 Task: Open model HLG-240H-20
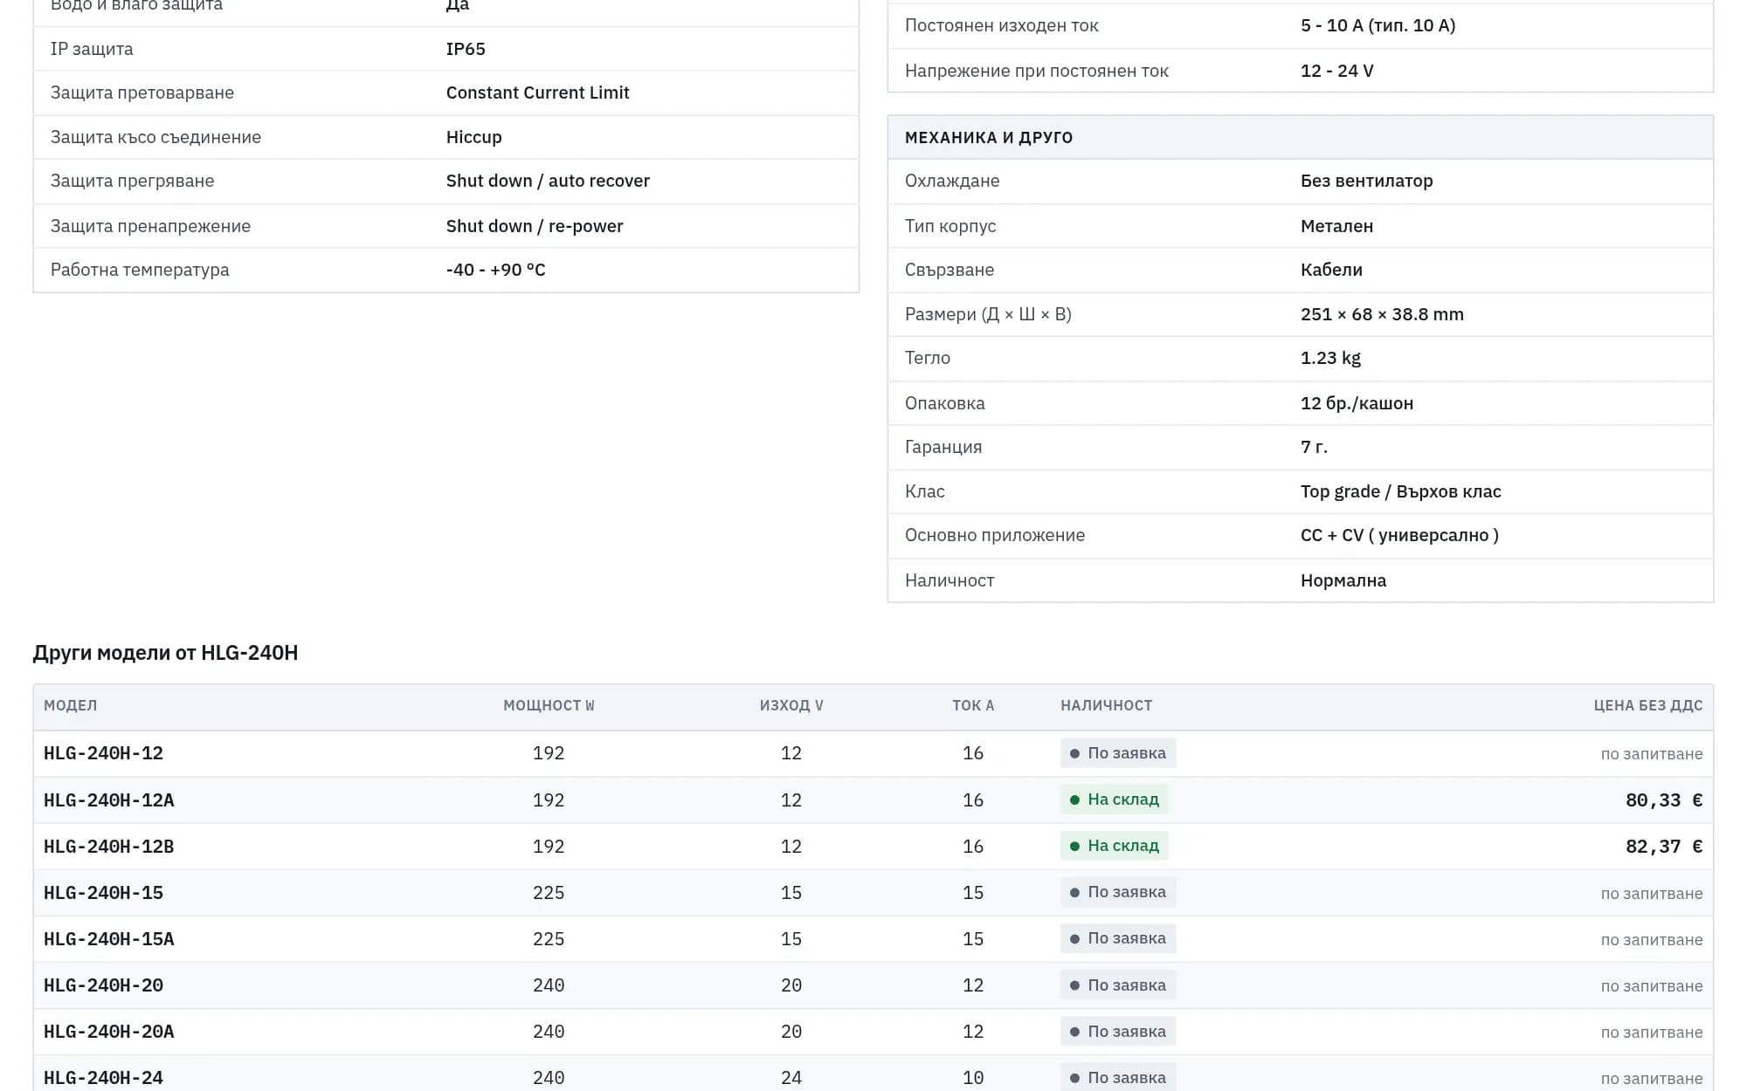103,985
